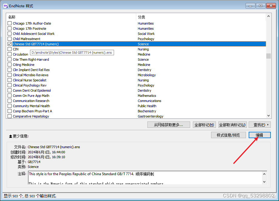Viewport: 279px width, 201px height.
Task: Click the Microbiology category cell
Action: coord(146,75)
